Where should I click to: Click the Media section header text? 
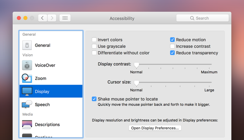pos(27,114)
